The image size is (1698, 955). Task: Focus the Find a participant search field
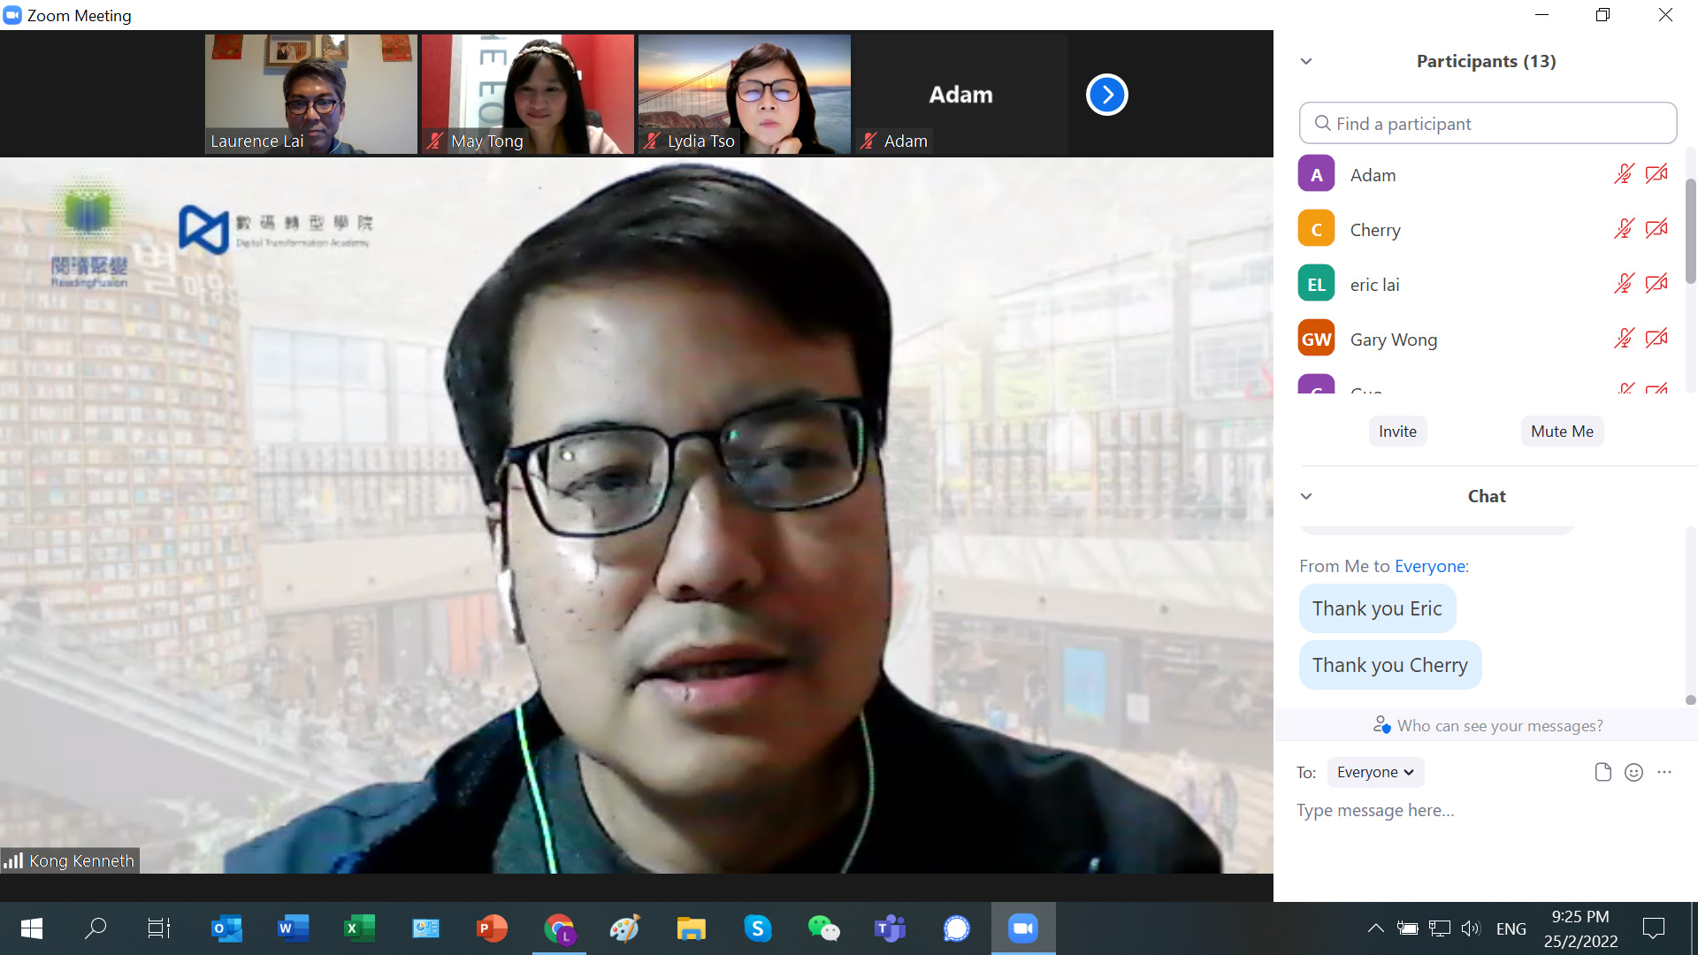[x=1488, y=124]
